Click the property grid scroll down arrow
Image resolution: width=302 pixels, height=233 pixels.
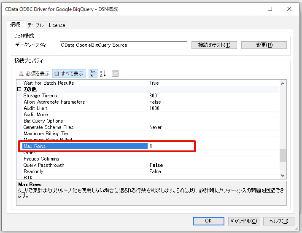[x=283, y=175]
